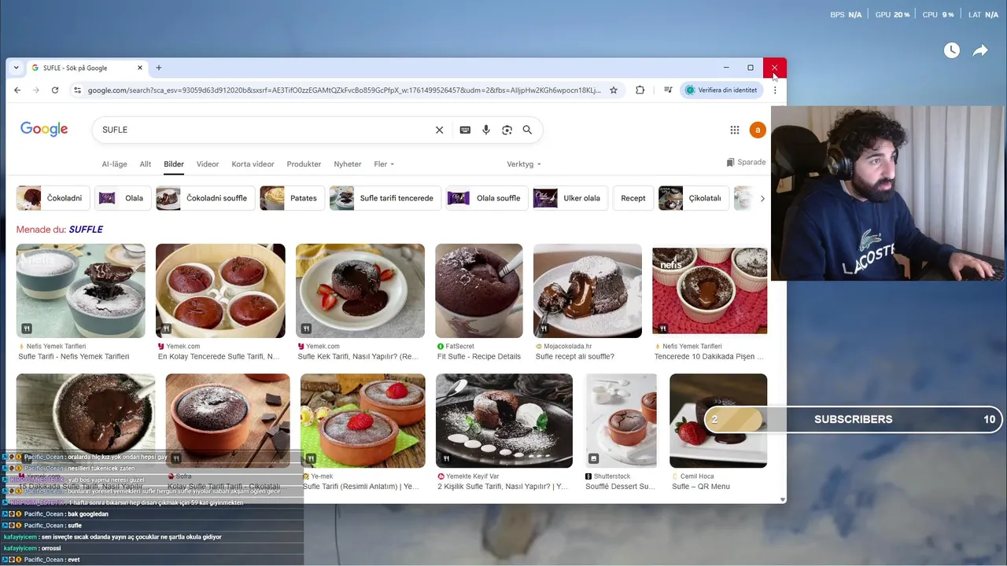Switch to the AI-läge tab
The width and height of the screenshot is (1007, 566).
tap(114, 164)
